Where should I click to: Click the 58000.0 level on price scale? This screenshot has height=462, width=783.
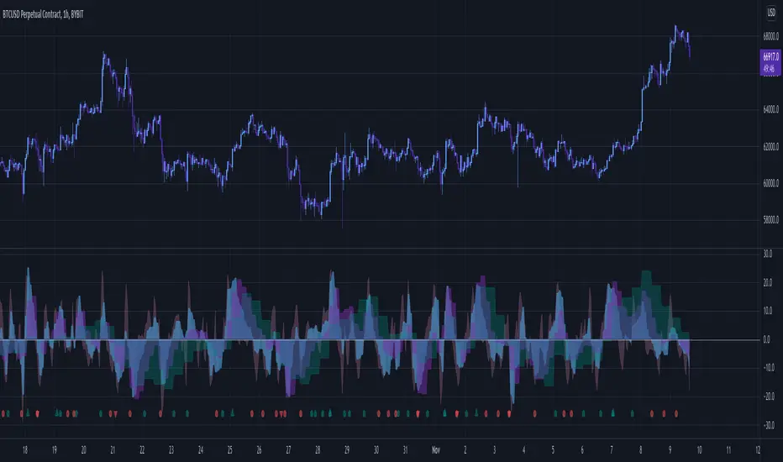coord(769,220)
